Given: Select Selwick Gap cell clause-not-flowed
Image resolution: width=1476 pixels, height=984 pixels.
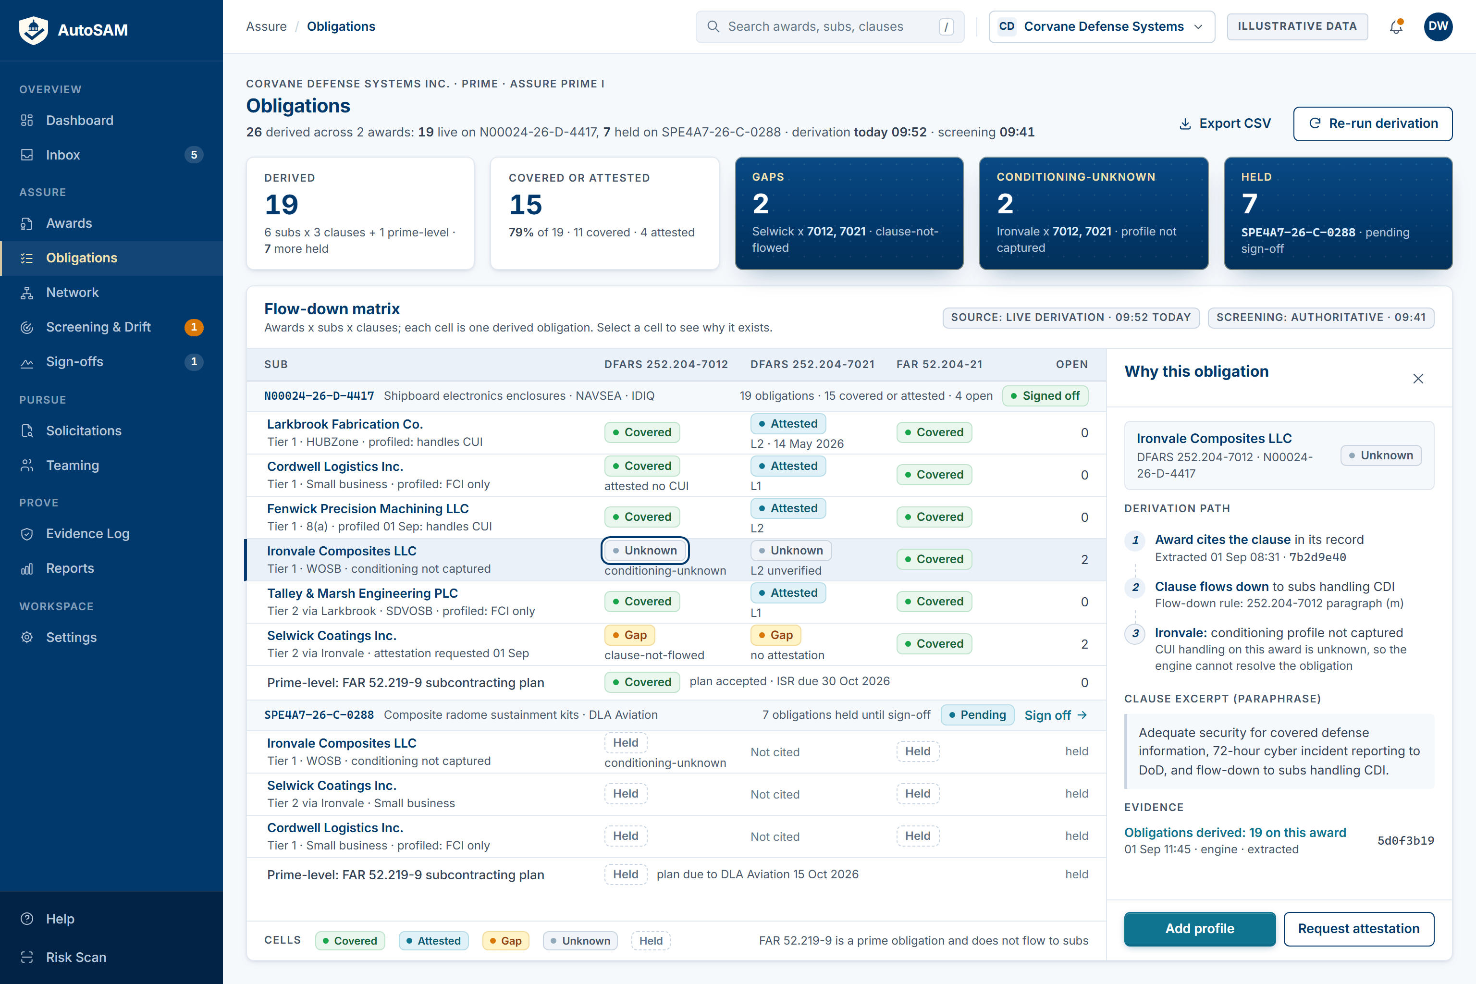Looking at the screenshot, I should (629, 635).
